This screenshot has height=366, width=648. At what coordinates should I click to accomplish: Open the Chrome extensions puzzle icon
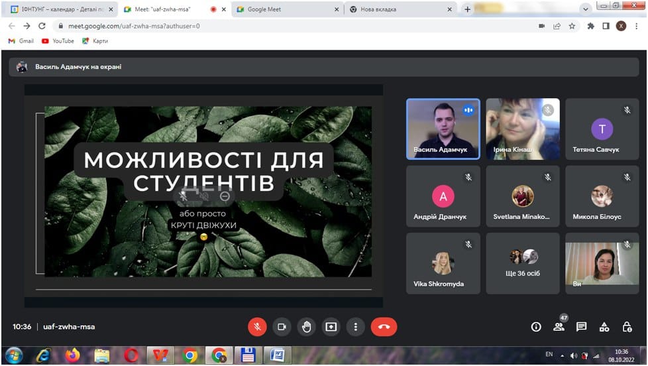tap(590, 26)
